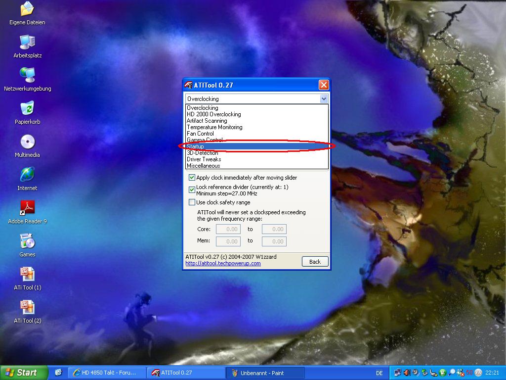Click Core maximum frequency field

tap(274, 229)
